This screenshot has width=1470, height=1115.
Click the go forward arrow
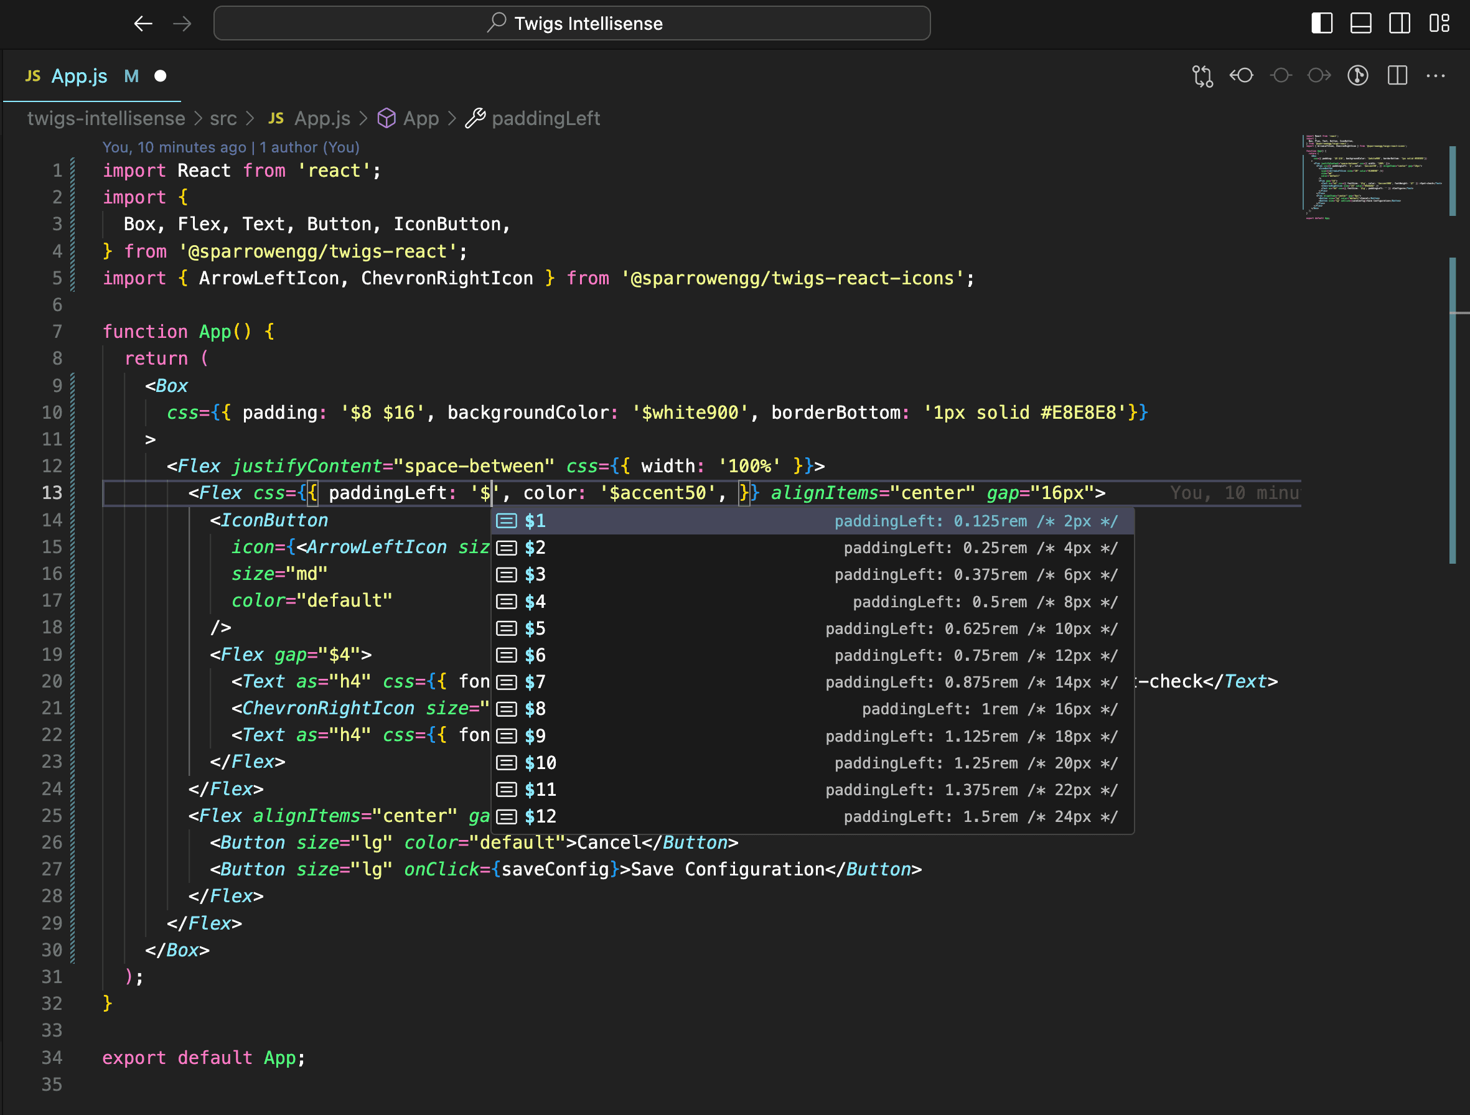[x=182, y=24]
